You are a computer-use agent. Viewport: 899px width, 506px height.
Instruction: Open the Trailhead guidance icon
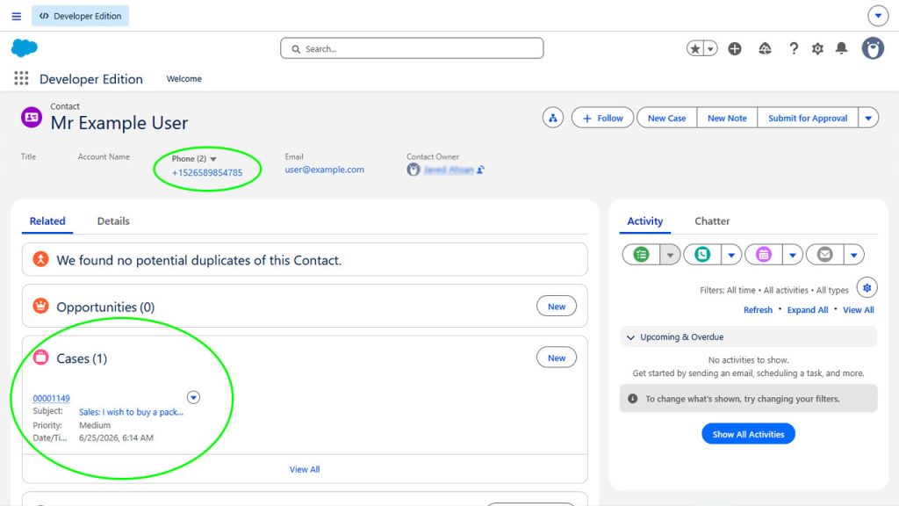(765, 49)
